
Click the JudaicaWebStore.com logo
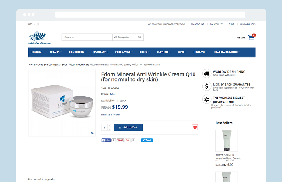(x=40, y=37)
